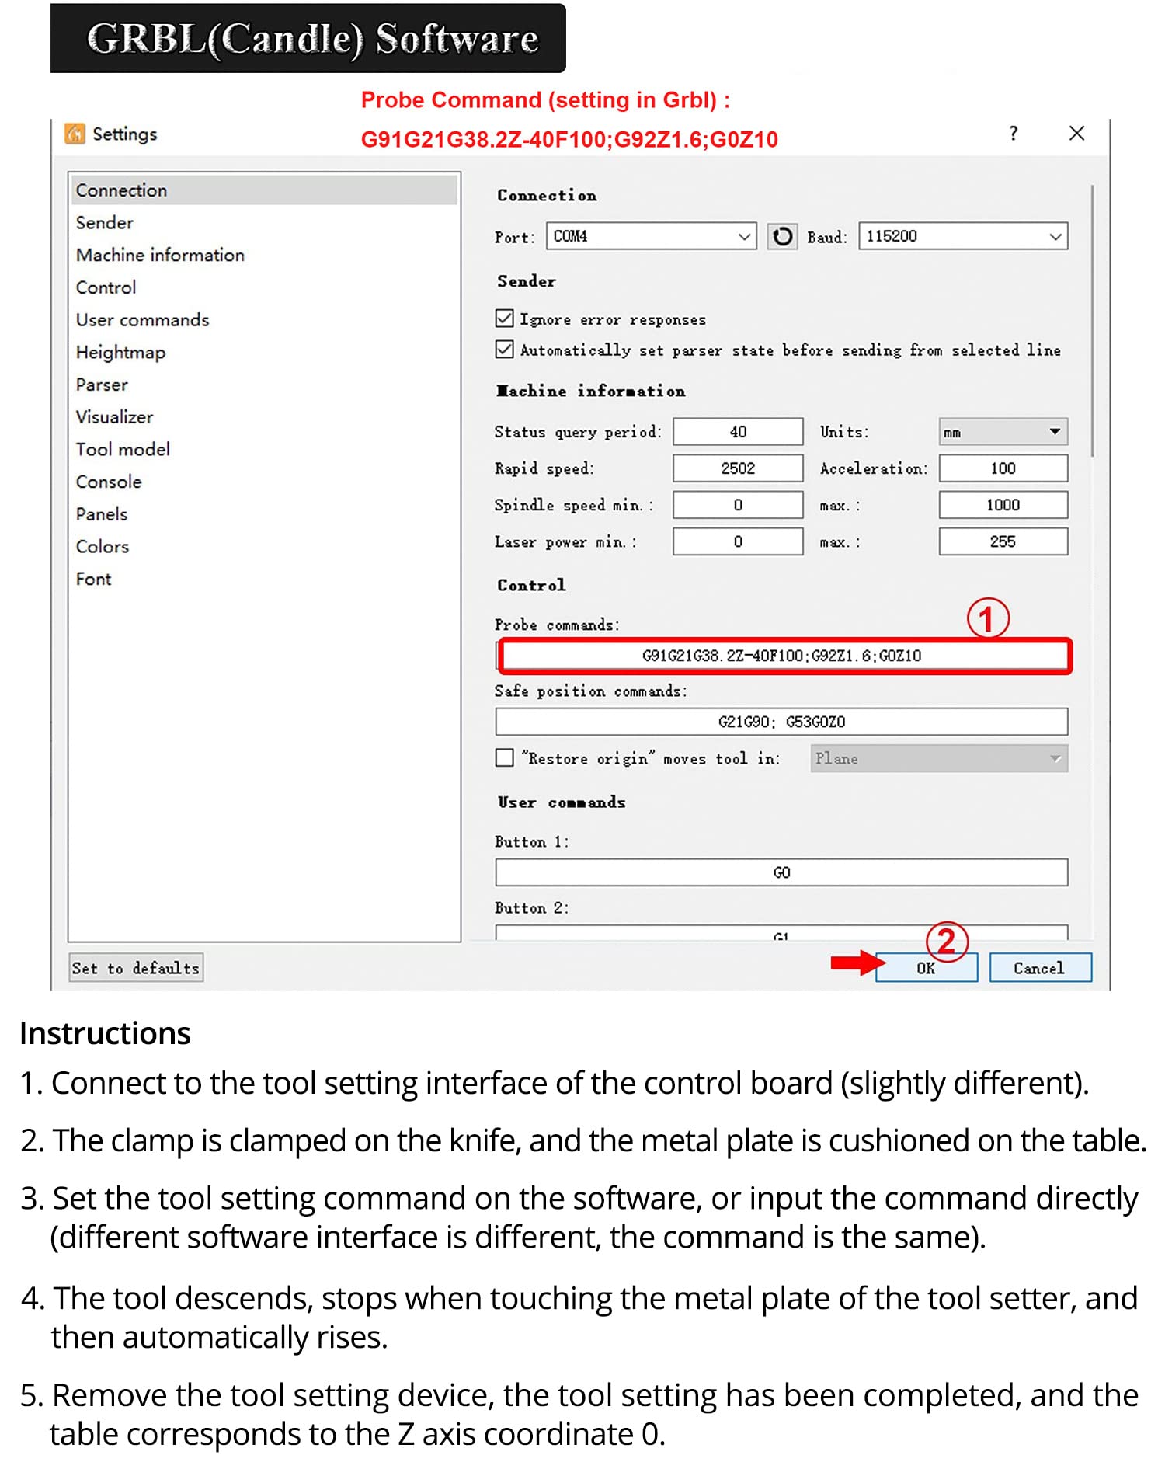The height and width of the screenshot is (1476, 1165).
Task: Select Tool model in settings list
Action: 264,450
